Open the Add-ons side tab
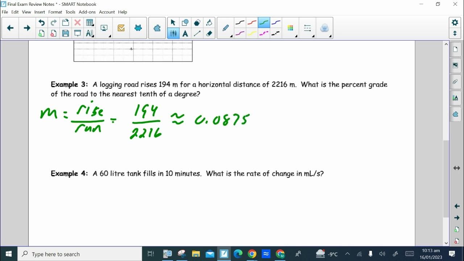464x261 pixels. click(455, 114)
